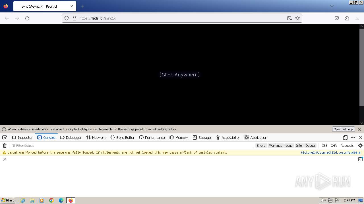Switch to the Console panel

46,137
